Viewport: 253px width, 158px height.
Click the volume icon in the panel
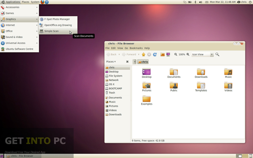200,2
